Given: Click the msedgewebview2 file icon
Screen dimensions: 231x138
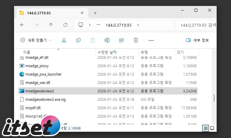Looking at the screenshot, I should pyautogui.click(x=22, y=91).
